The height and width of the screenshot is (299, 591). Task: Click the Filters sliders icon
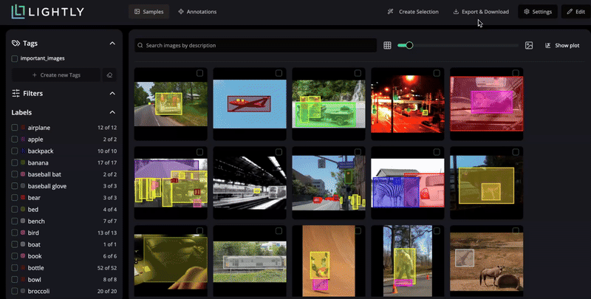tap(16, 93)
